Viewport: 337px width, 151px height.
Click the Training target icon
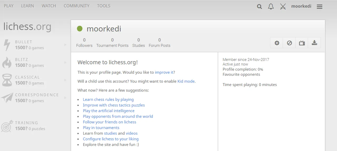point(7,126)
